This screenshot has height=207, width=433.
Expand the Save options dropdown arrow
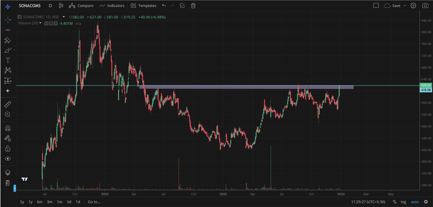point(405,5)
